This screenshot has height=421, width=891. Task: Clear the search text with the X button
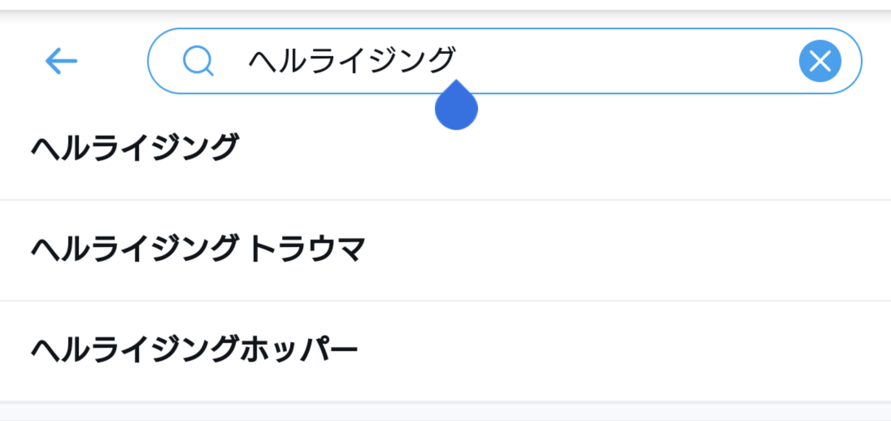pyautogui.click(x=819, y=61)
